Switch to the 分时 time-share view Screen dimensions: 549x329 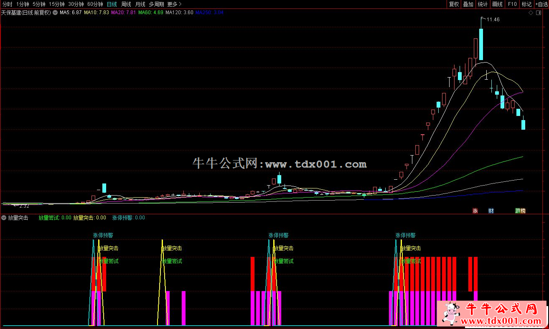(8, 4)
